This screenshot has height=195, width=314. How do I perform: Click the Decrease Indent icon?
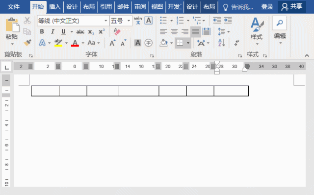click(x=217, y=20)
